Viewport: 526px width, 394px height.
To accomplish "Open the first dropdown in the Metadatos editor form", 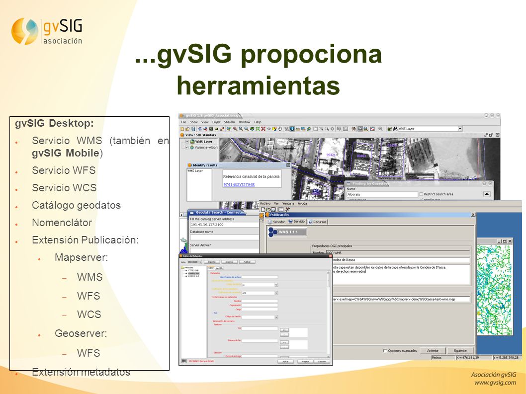I will pyautogui.click(x=276, y=285).
